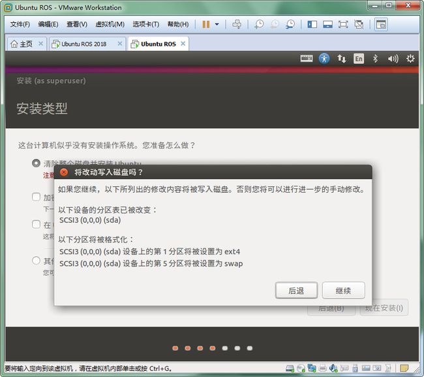Close the Ubuntu ROS 2018 tab
This screenshot has height=377, width=424.
120,44
